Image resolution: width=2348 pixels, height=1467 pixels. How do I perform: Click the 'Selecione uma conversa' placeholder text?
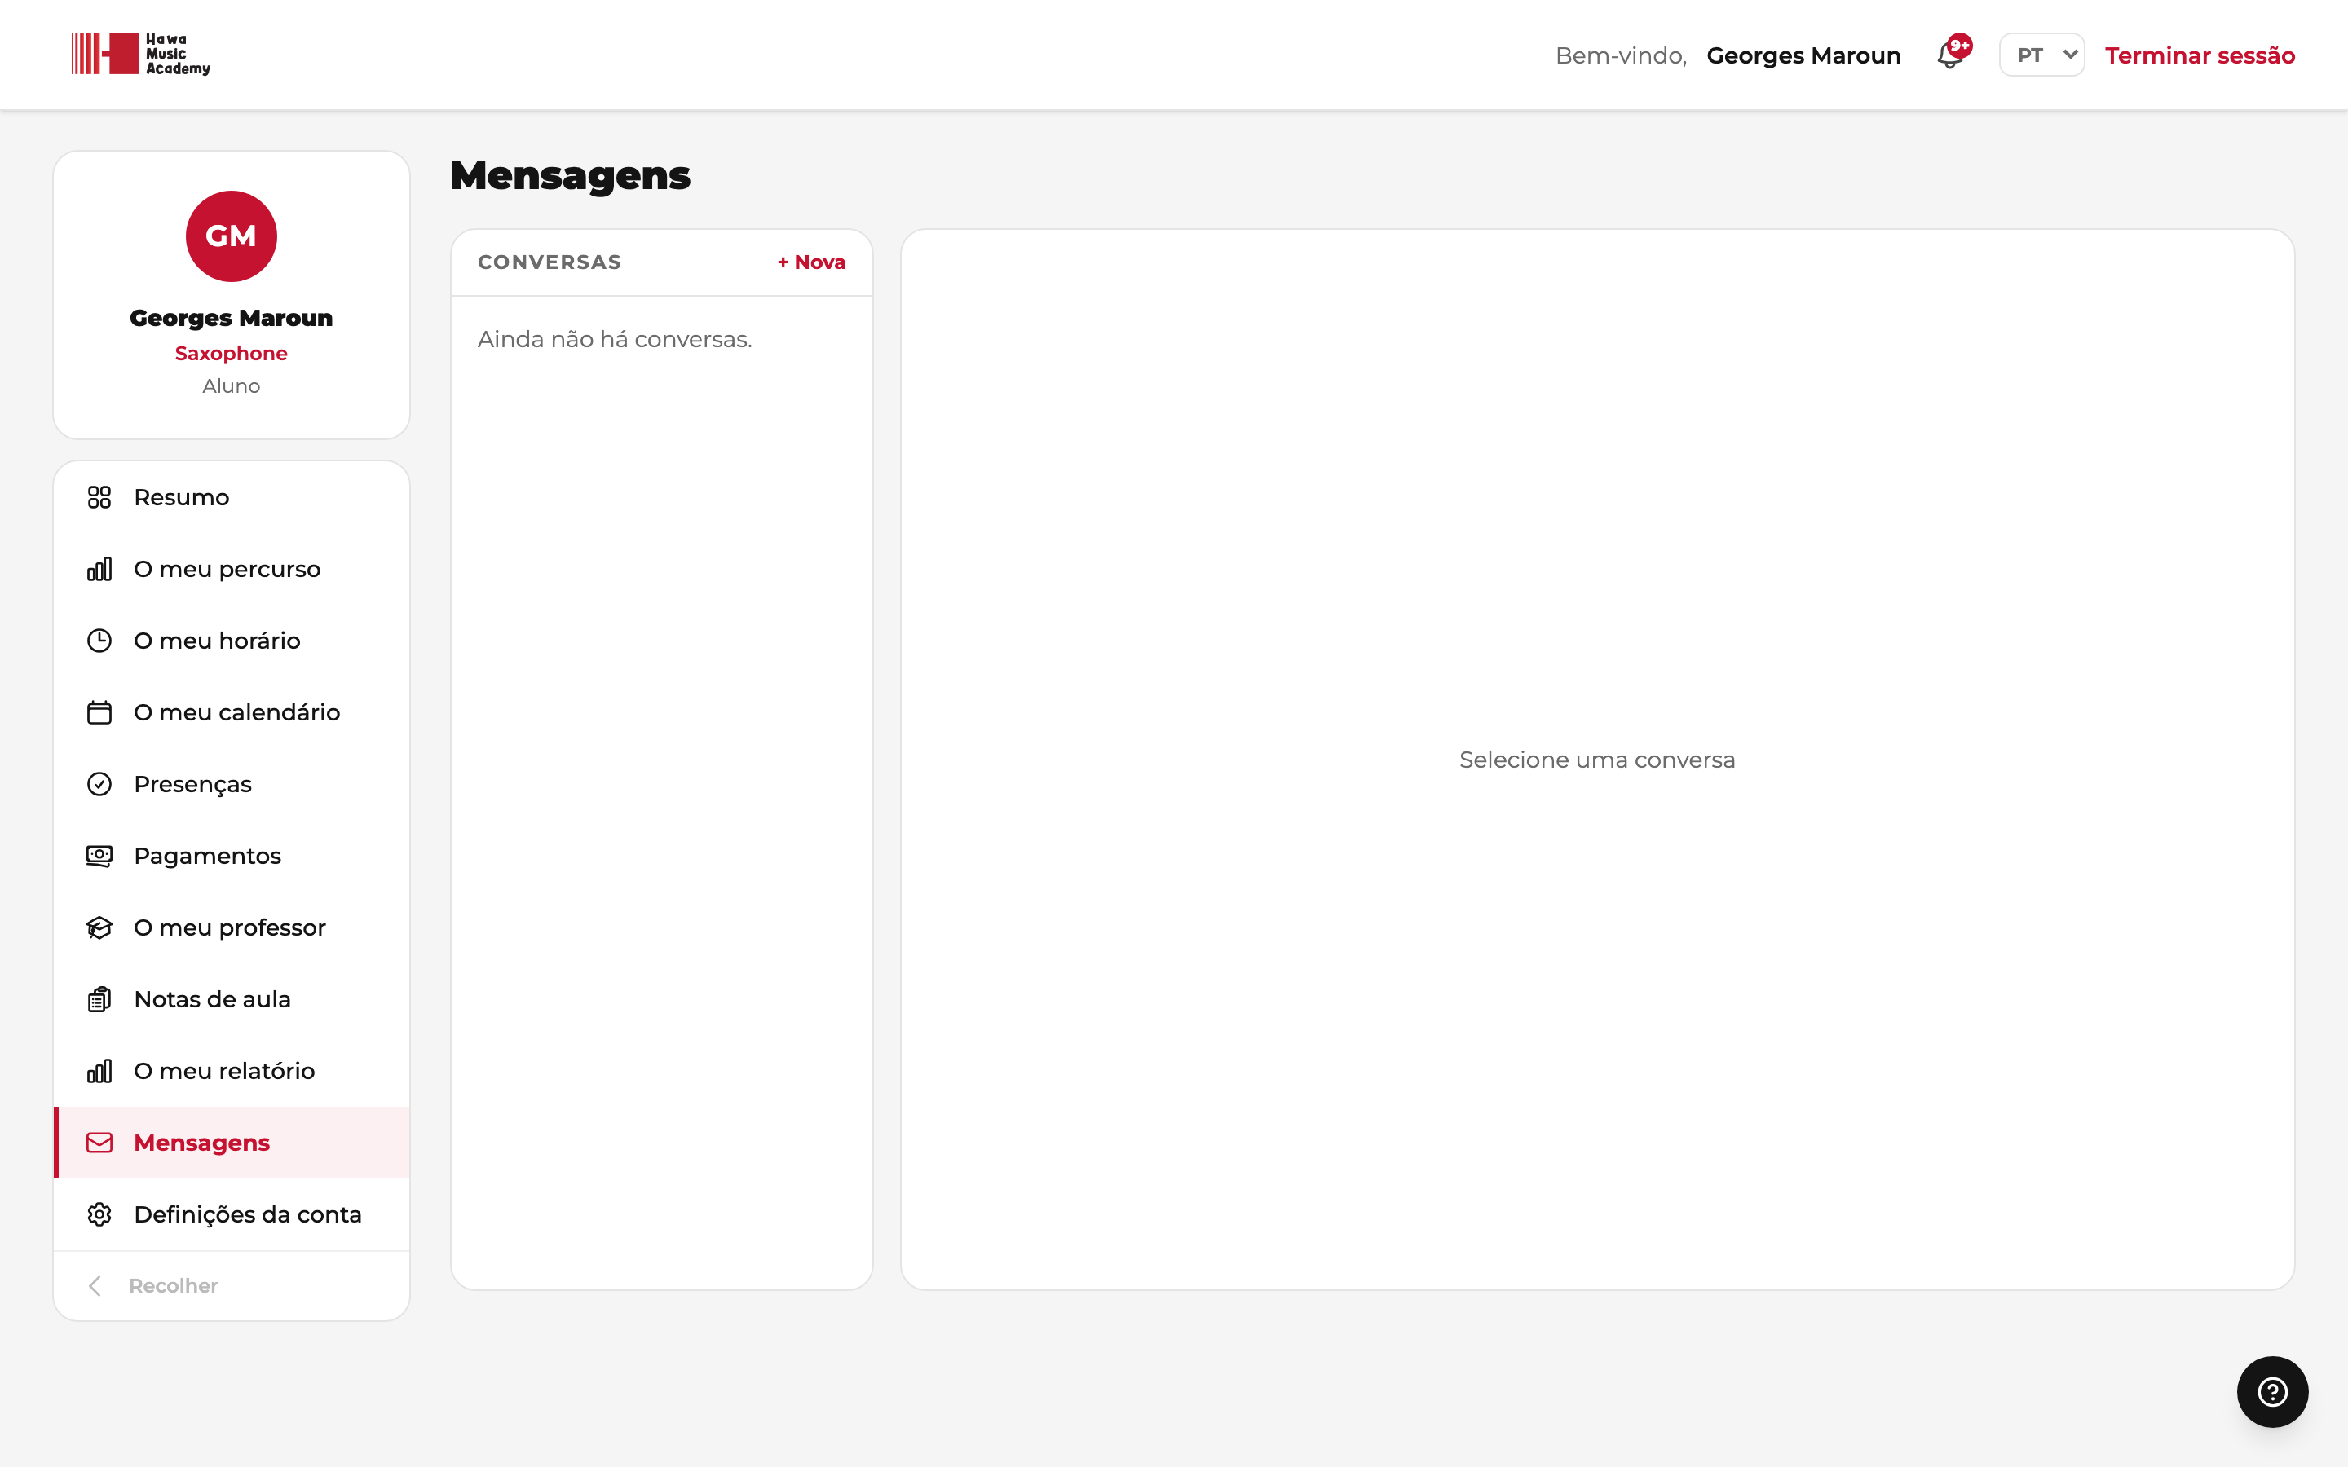(1597, 760)
